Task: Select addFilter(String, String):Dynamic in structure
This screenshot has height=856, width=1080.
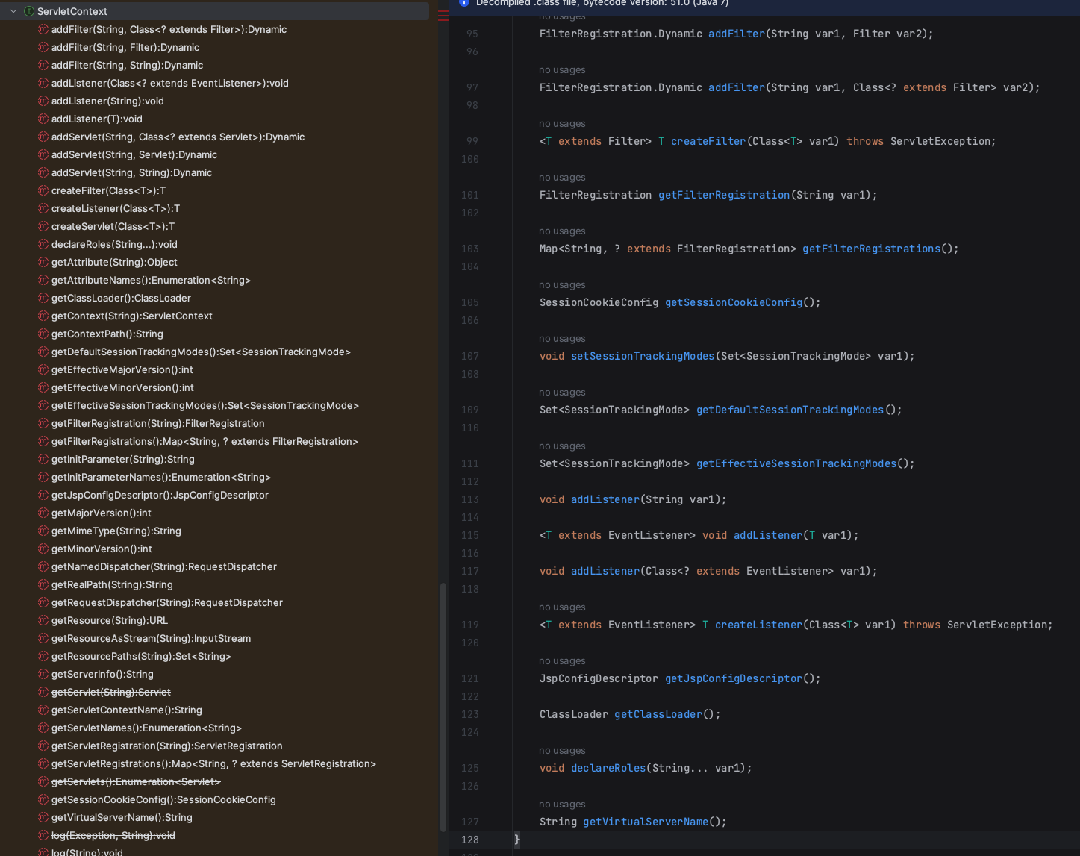Action: pyautogui.click(x=127, y=65)
